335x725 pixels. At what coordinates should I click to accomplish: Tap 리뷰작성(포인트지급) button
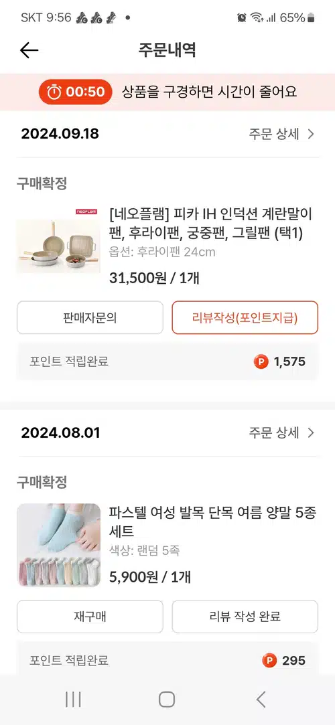tap(245, 318)
